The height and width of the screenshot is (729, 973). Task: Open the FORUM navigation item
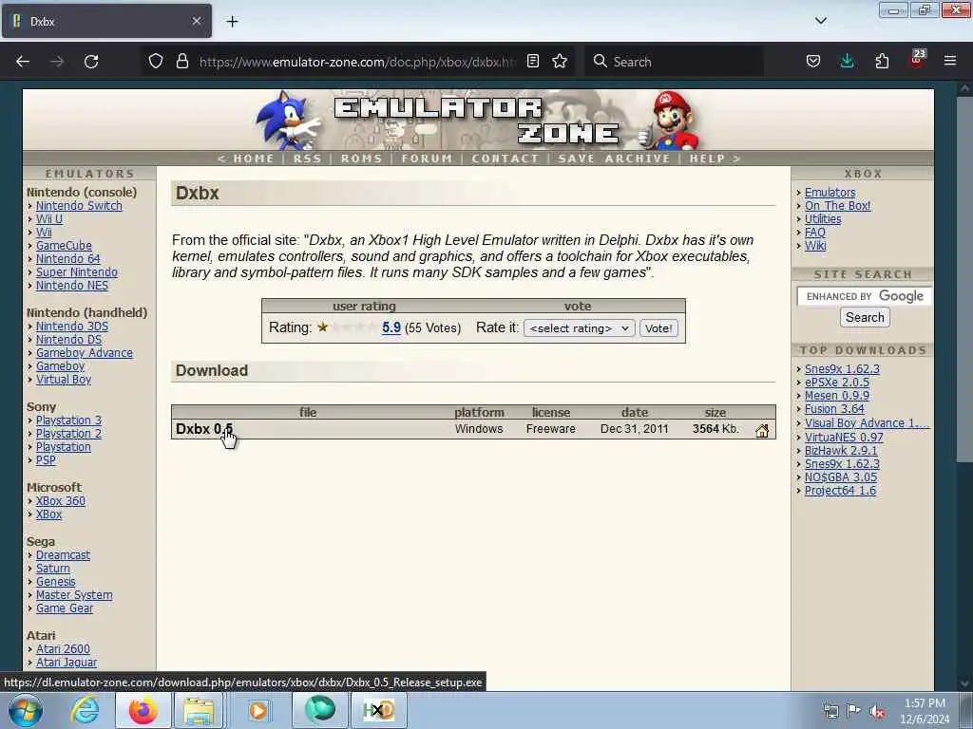[427, 159]
